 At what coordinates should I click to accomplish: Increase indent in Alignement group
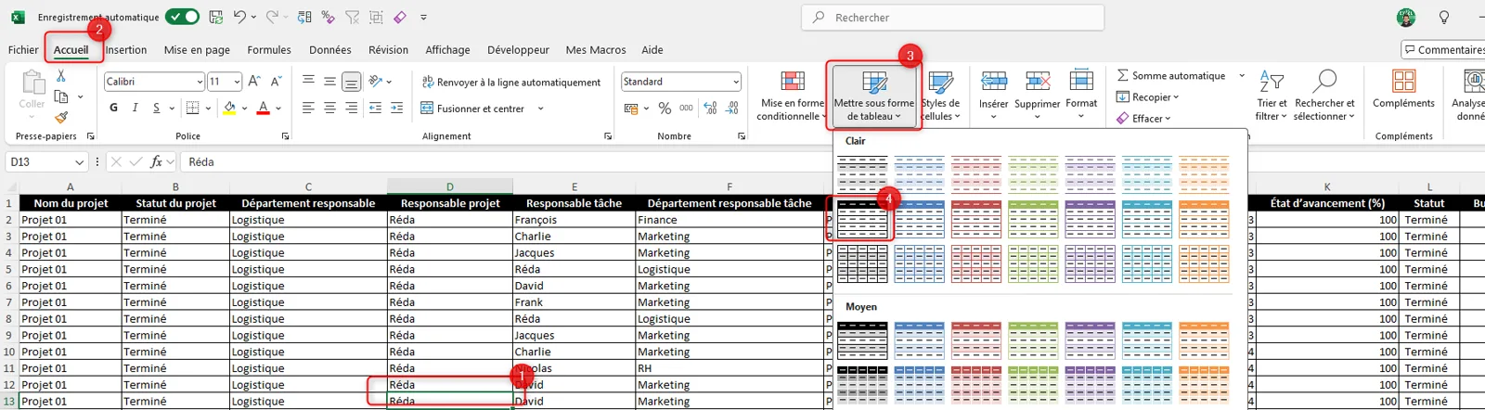397,108
